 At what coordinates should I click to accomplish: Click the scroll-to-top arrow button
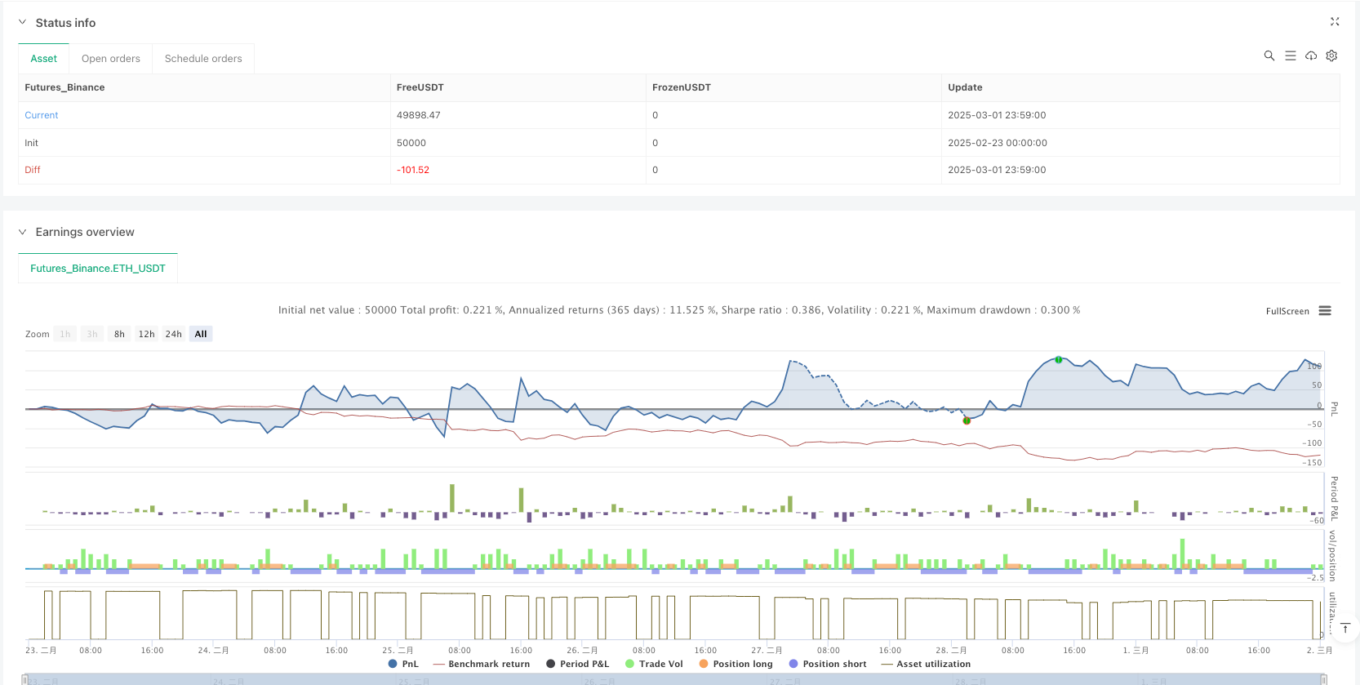1345,628
